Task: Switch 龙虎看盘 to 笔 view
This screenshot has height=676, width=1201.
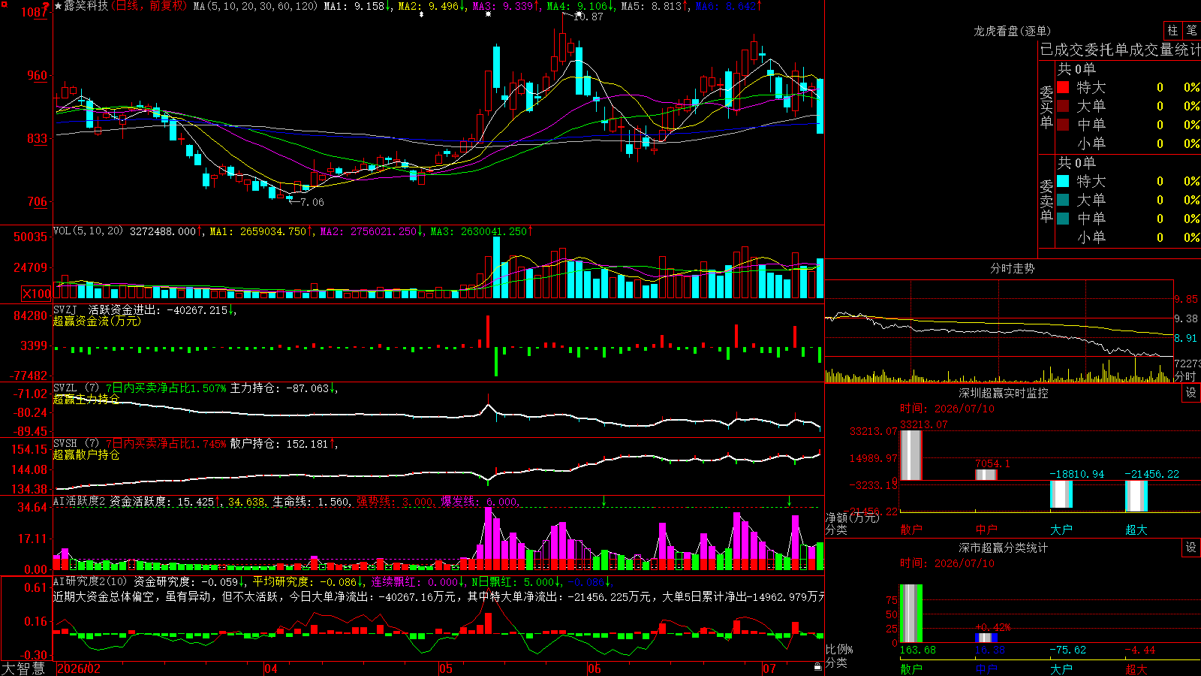Action: pos(1191,30)
